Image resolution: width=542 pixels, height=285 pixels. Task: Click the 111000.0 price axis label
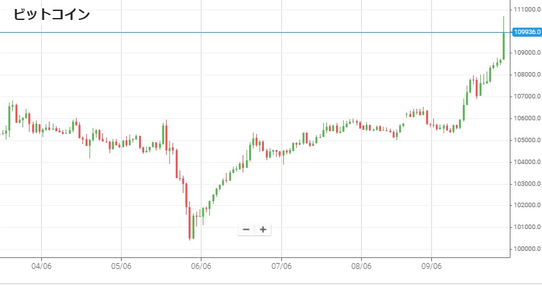click(526, 10)
